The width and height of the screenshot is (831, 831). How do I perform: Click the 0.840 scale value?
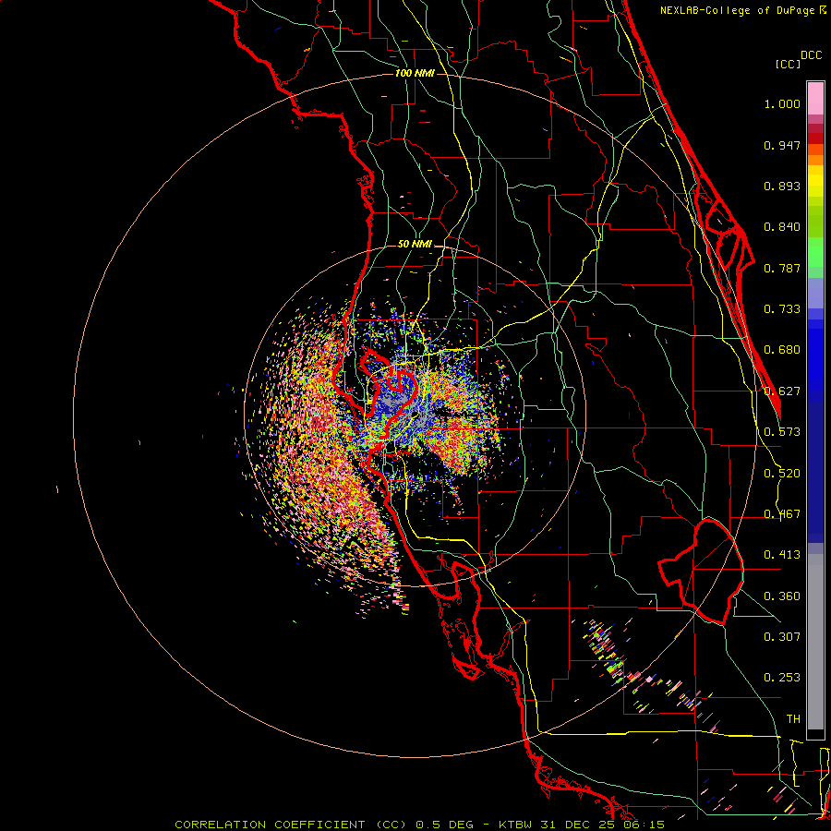pyautogui.click(x=782, y=227)
